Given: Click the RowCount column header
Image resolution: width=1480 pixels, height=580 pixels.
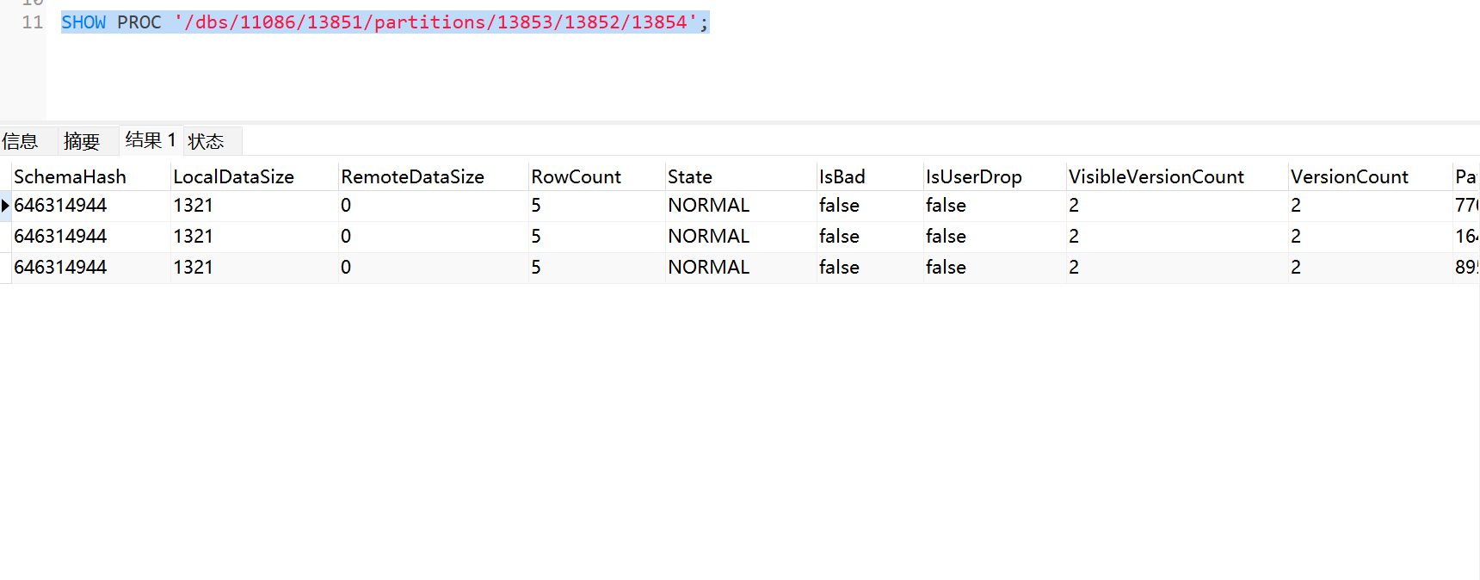Looking at the screenshot, I should click(577, 176).
